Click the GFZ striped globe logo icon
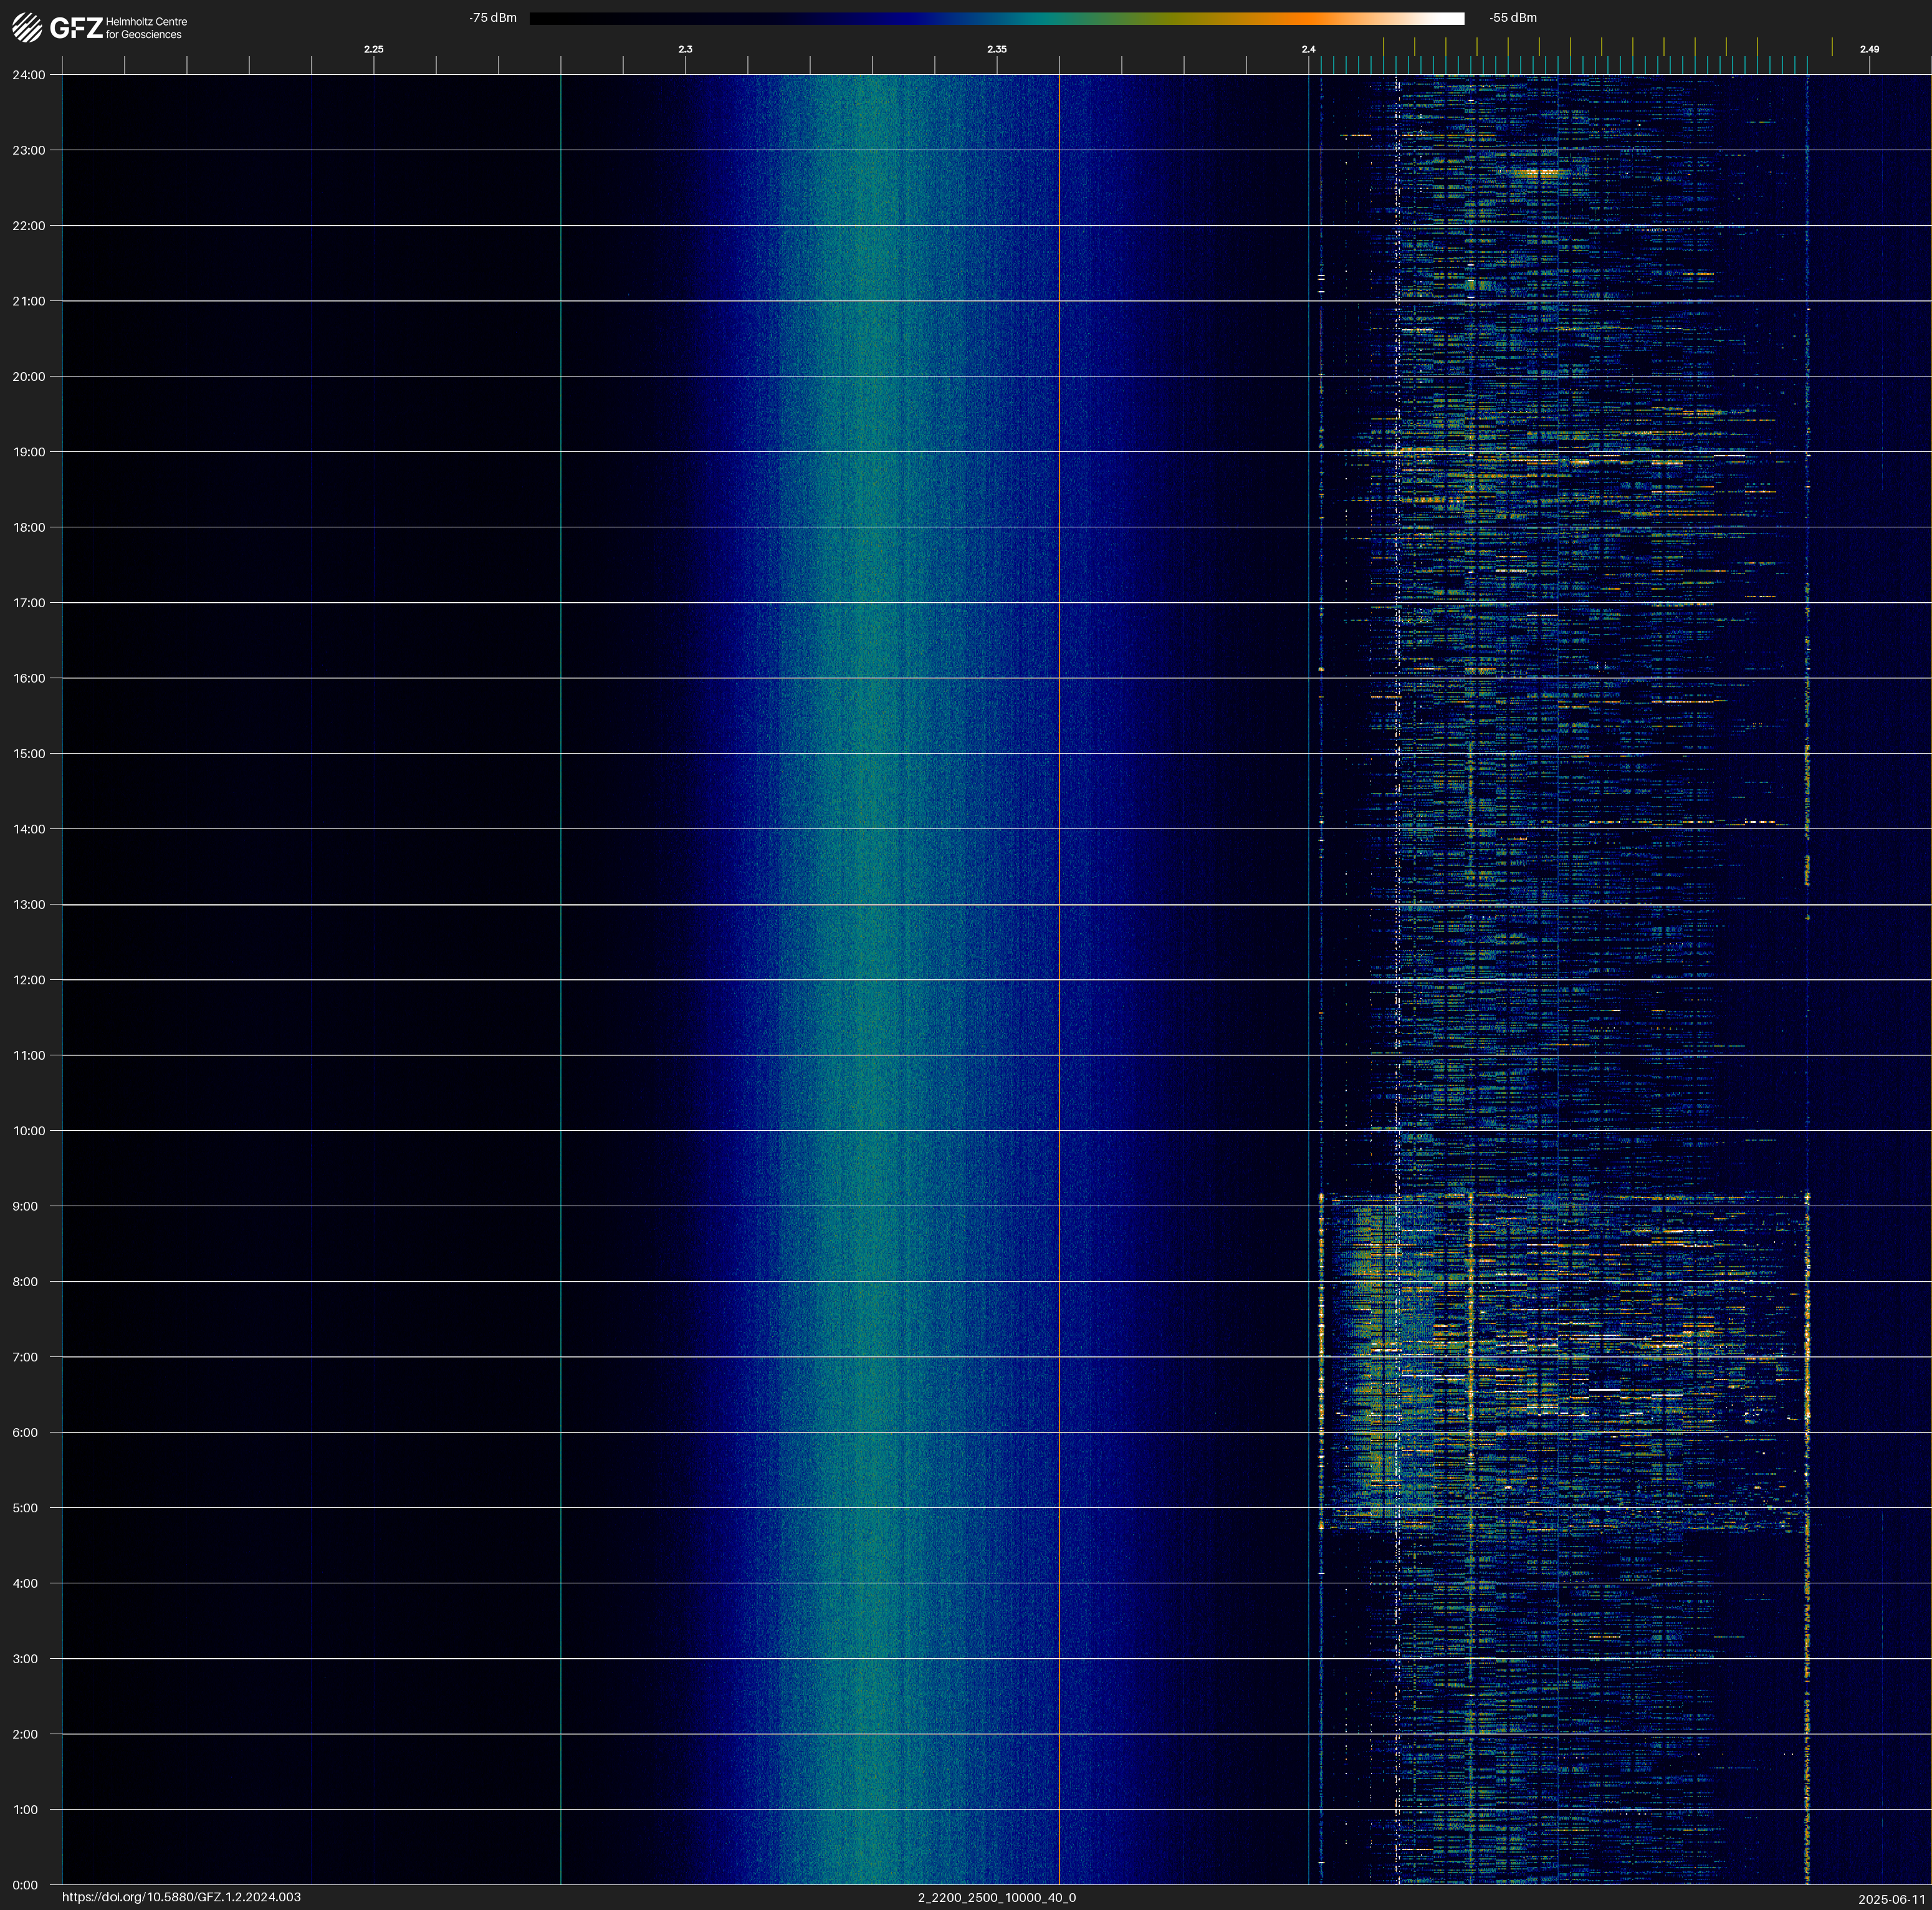Screen dimensions: 1932x1910 tap(27, 27)
